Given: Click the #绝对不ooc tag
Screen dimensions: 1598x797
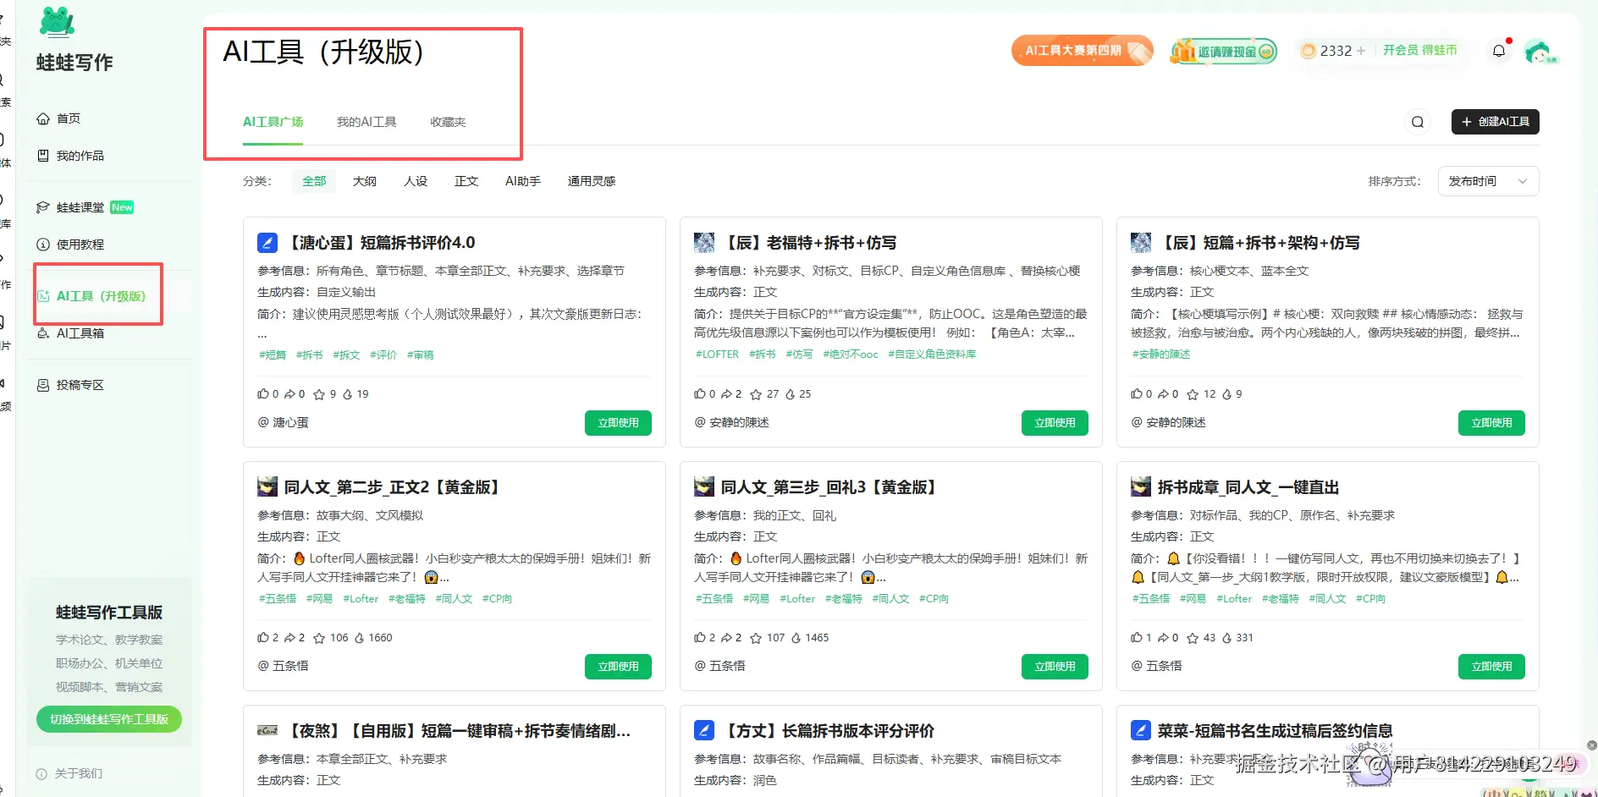Looking at the screenshot, I should [x=850, y=355].
